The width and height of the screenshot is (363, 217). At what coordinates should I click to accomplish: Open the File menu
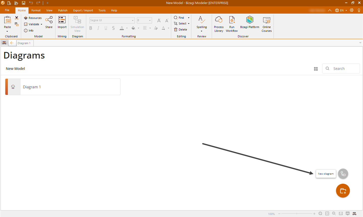(x=7, y=10)
